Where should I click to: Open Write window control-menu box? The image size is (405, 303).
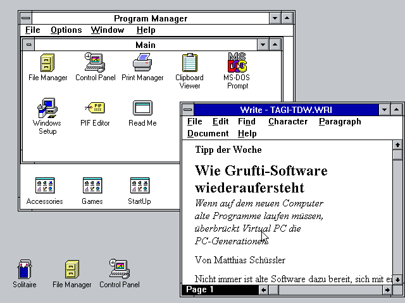(188, 109)
